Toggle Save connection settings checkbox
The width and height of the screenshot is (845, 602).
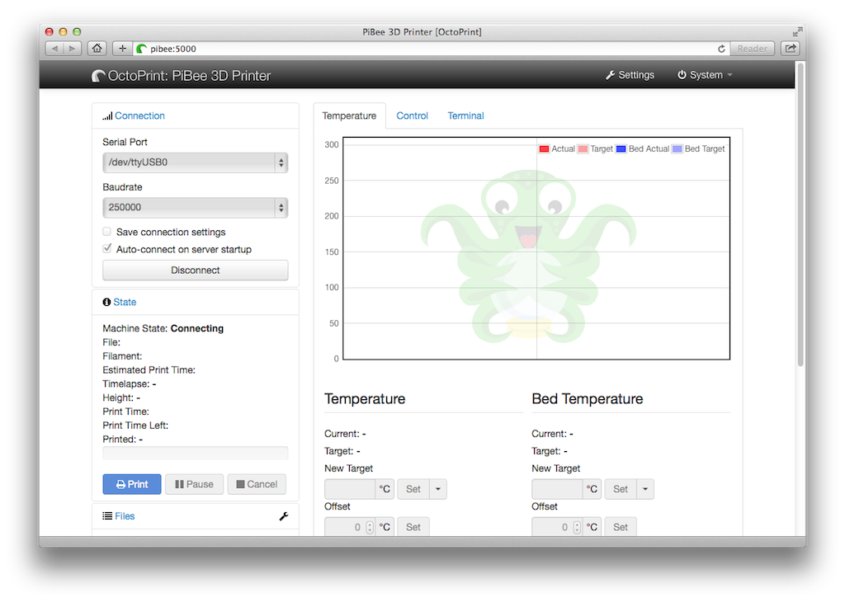tap(106, 232)
